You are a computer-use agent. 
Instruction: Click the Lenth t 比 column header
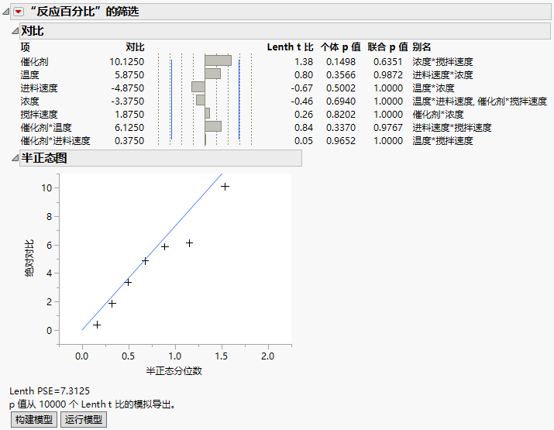[290, 47]
